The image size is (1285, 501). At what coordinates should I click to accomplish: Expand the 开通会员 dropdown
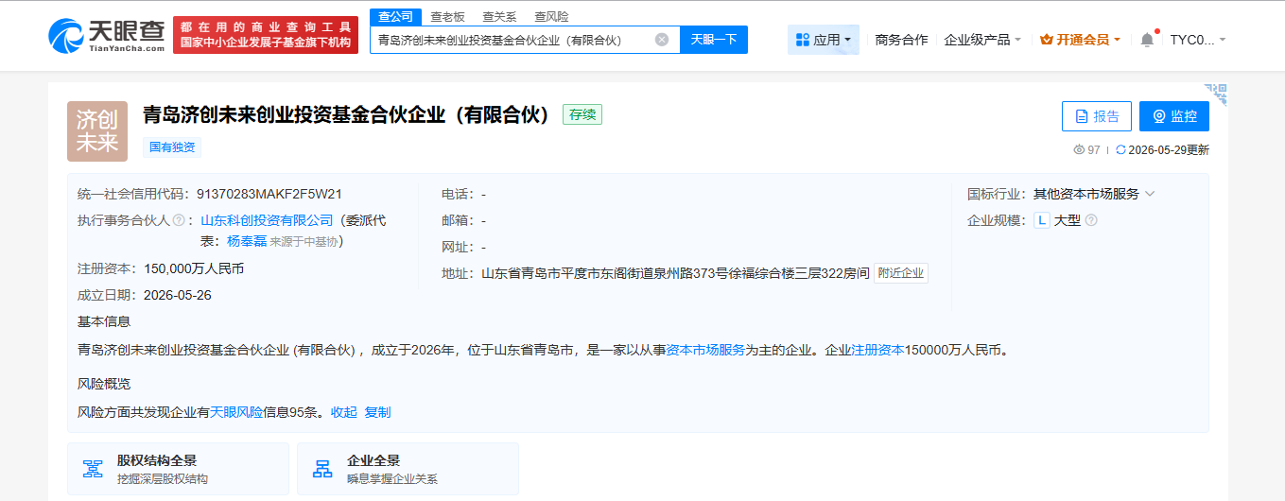click(1081, 40)
